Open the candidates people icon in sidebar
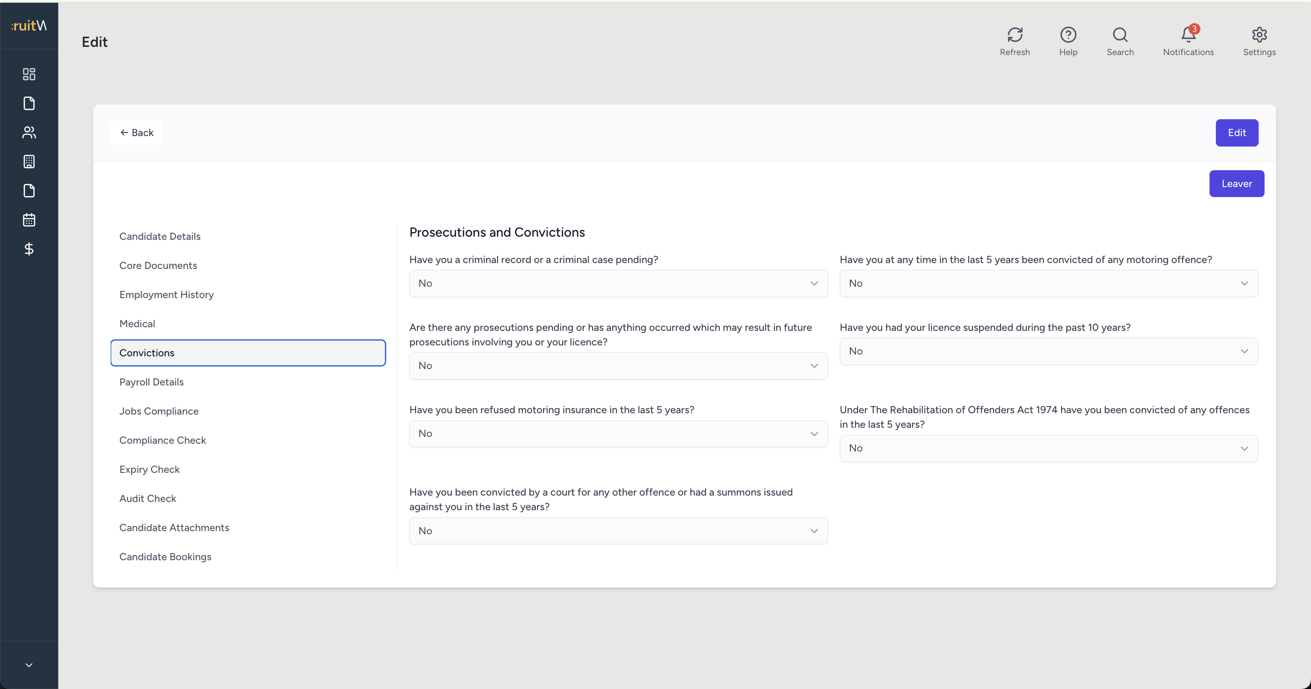 (29, 132)
